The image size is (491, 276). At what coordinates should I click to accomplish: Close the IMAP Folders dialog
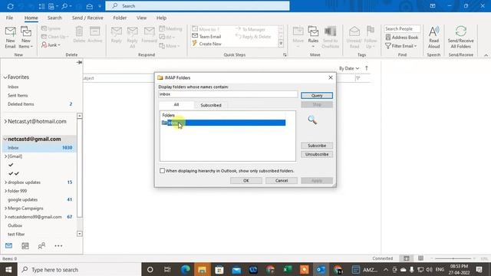[331, 77]
